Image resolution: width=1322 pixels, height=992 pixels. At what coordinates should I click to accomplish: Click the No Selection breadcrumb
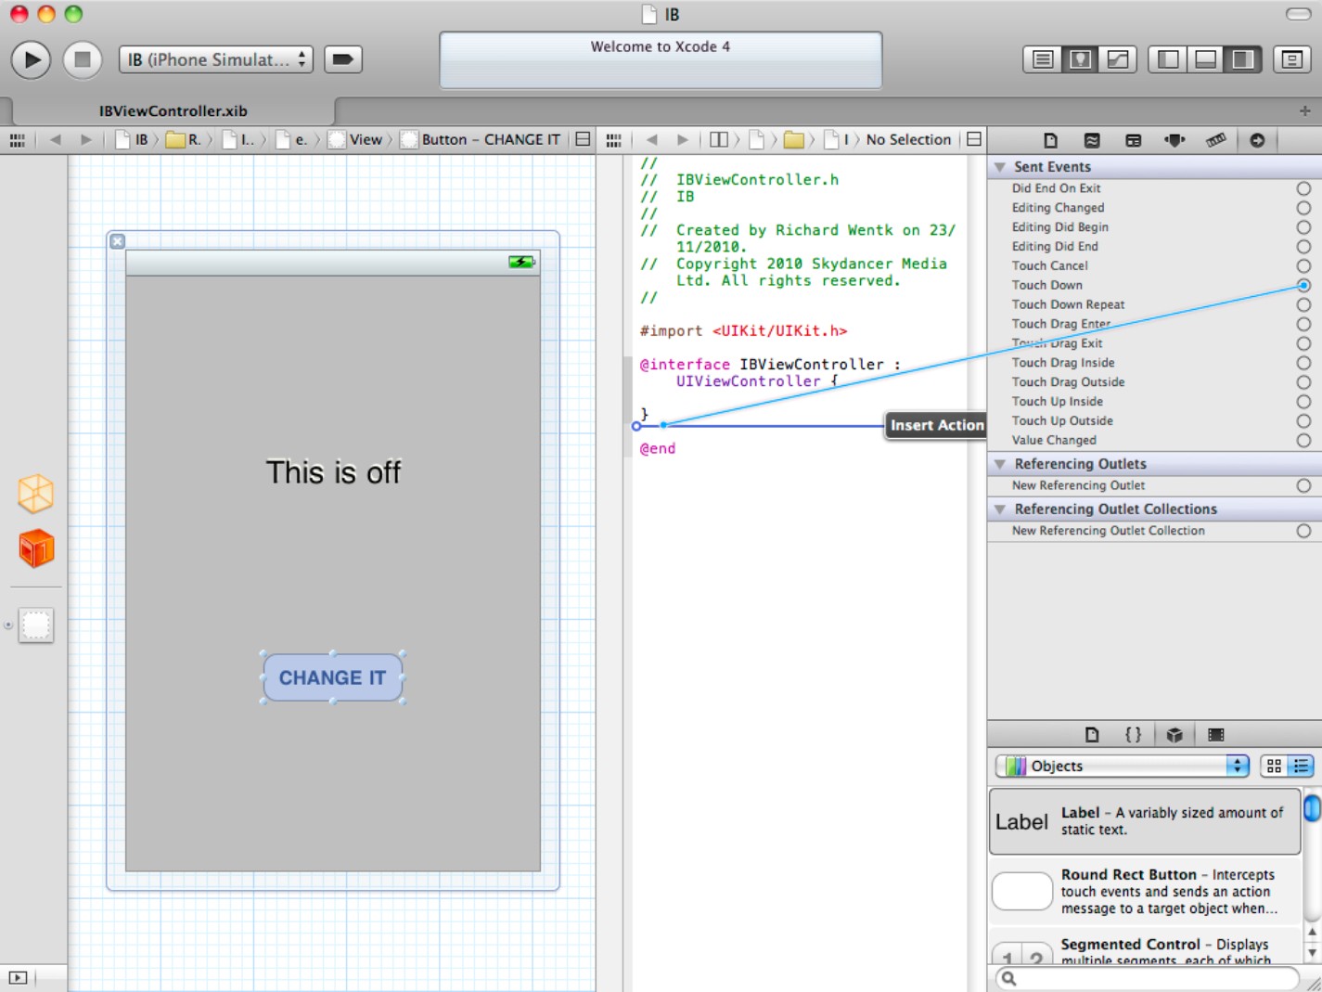pyautogui.click(x=908, y=140)
